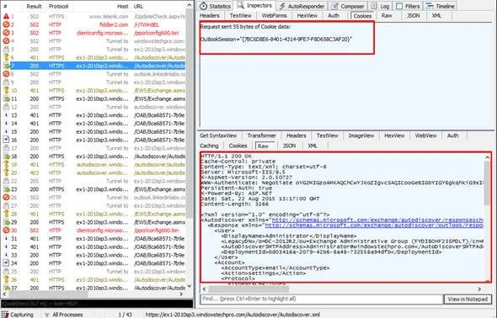Viewport: 497px width, 318px height.
Task: Click response view horizontal scroll right arrow
Action: 479,289
